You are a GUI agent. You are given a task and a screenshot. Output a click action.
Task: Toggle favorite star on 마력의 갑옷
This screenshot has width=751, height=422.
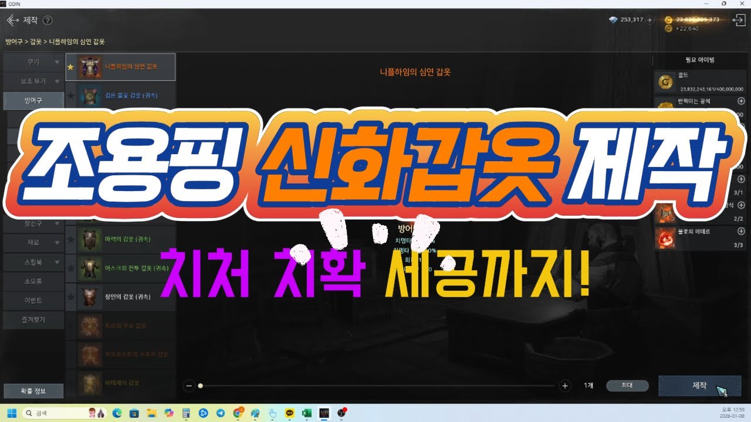coord(70,240)
